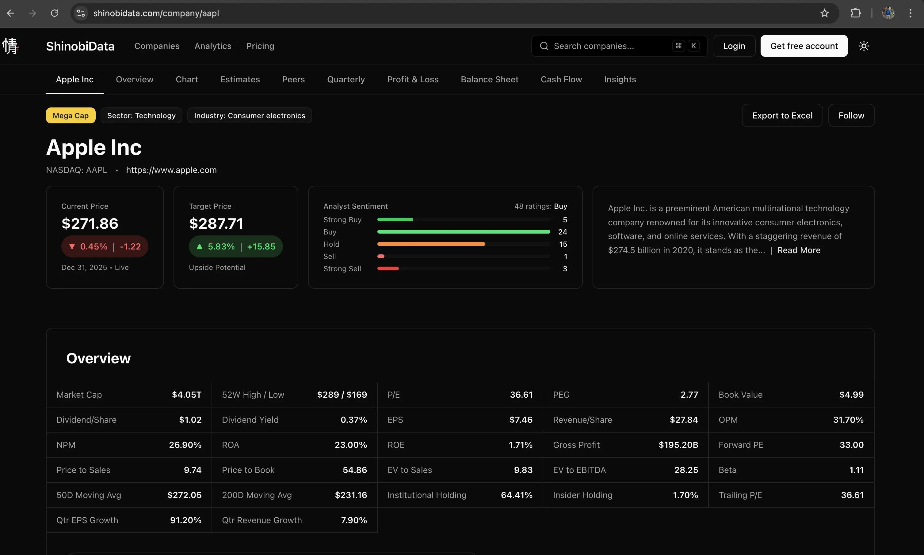
Task: Focus the Search companies field
Action: pyautogui.click(x=619, y=46)
